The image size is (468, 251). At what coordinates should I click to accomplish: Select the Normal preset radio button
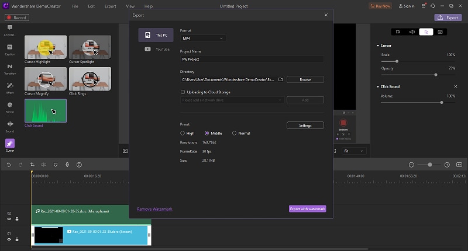pos(234,133)
